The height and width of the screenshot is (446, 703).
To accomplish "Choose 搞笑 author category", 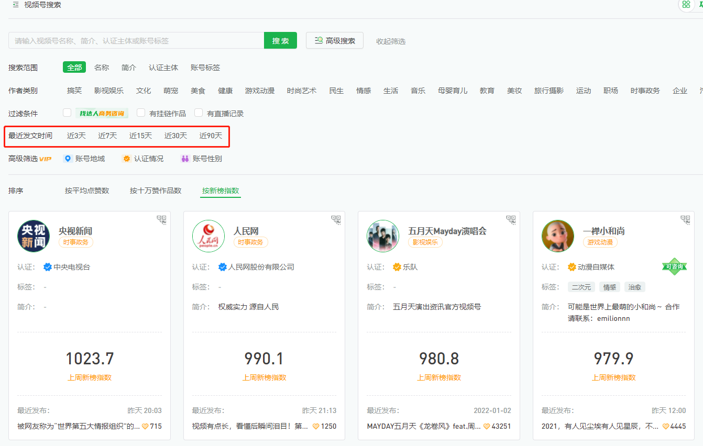I will 74,91.
